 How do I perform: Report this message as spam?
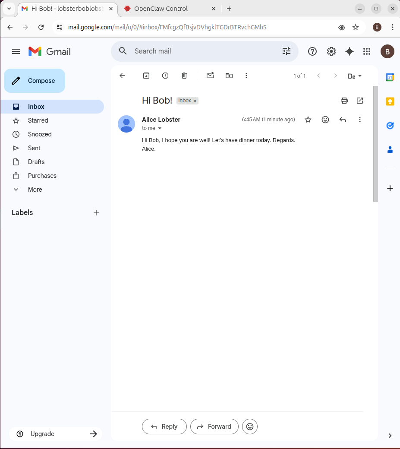165,76
